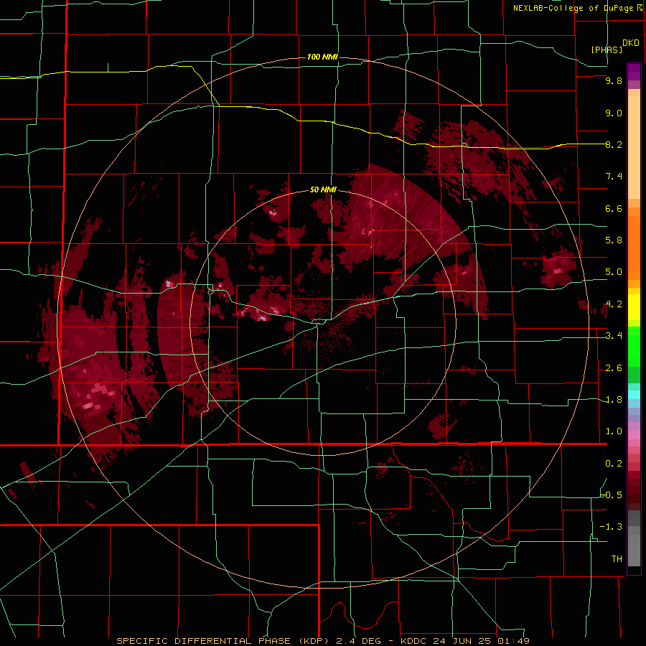Click the 5.8 value on color scale
Screen dimensions: 646x646
(614, 240)
